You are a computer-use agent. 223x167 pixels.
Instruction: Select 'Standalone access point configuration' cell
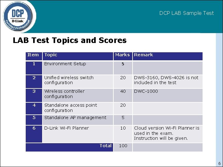pyautogui.click(x=78, y=109)
